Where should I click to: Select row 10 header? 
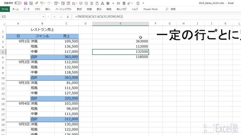click(3, 78)
